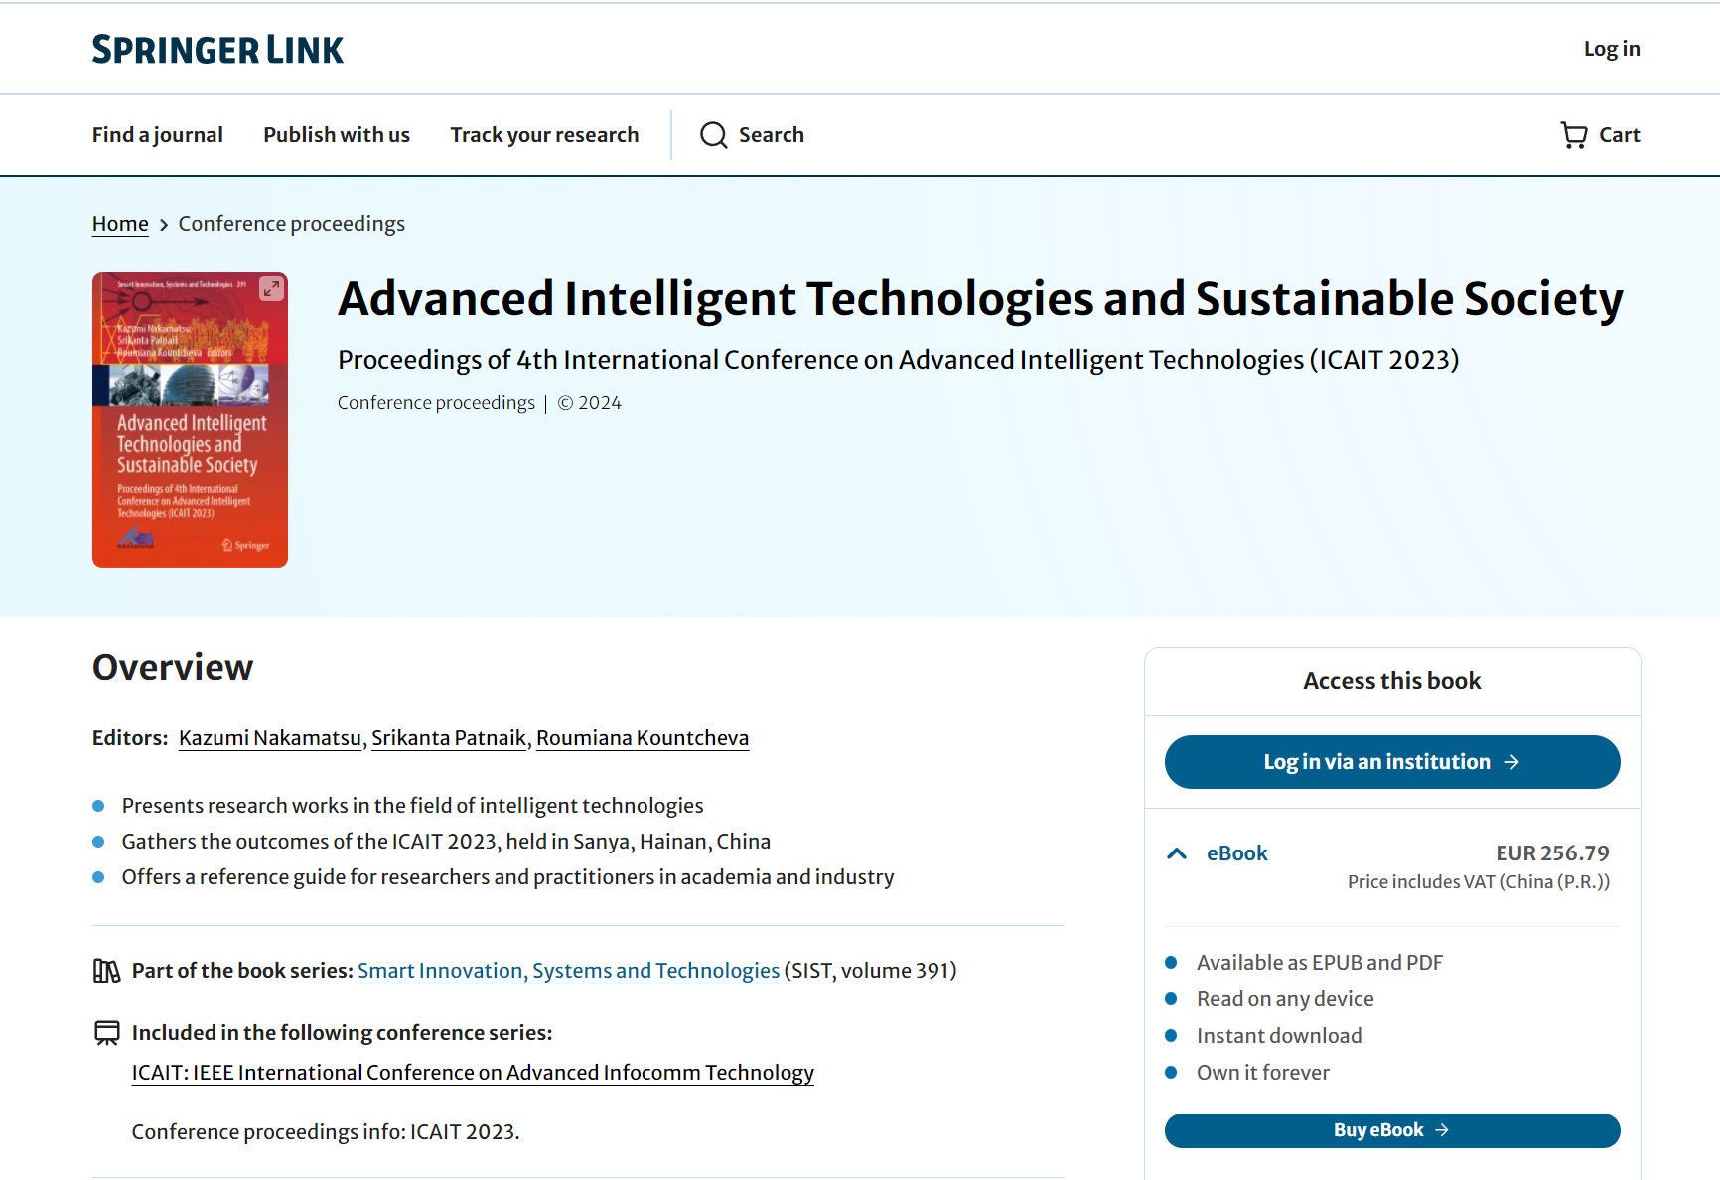Click the © 2024 copyright text
Viewport: 1720px width, 1180px height.
click(589, 403)
